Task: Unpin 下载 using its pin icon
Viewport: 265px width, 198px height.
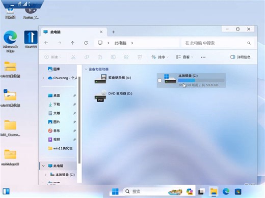Action: point(74,105)
